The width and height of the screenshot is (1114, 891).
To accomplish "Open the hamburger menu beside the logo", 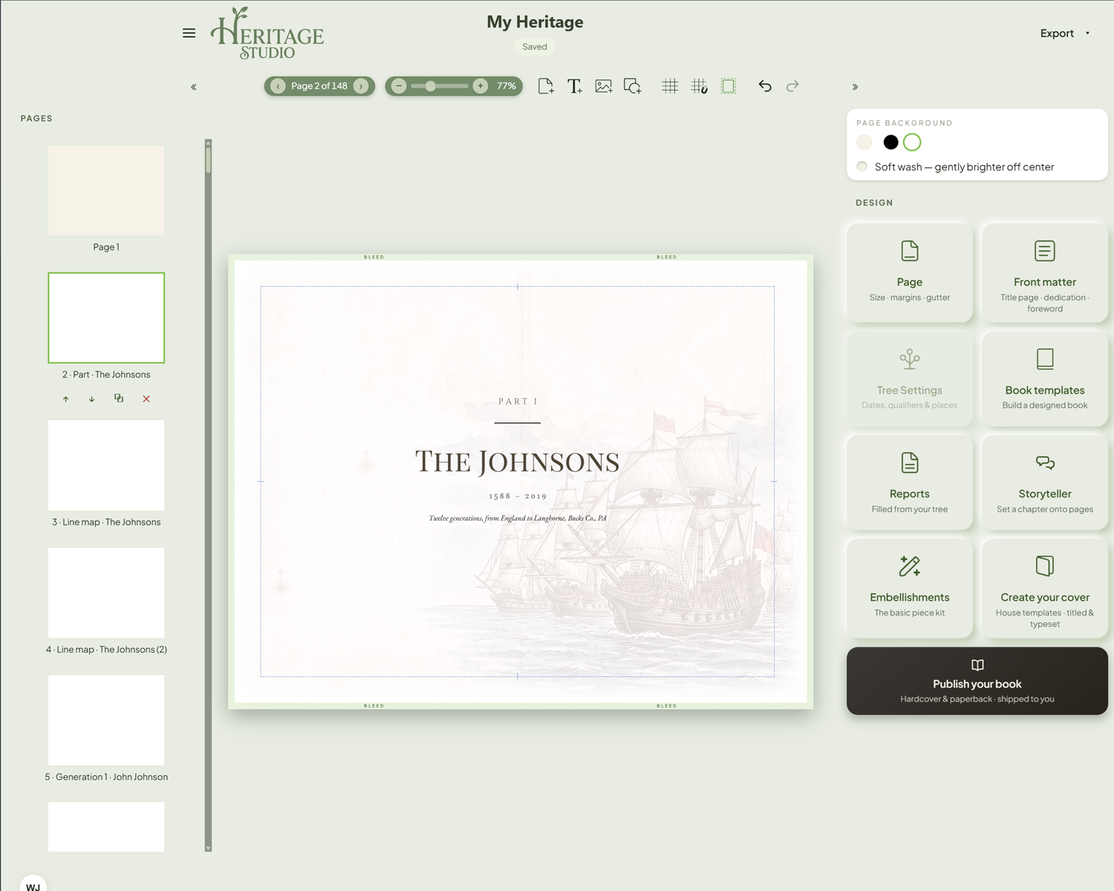I will tap(189, 33).
